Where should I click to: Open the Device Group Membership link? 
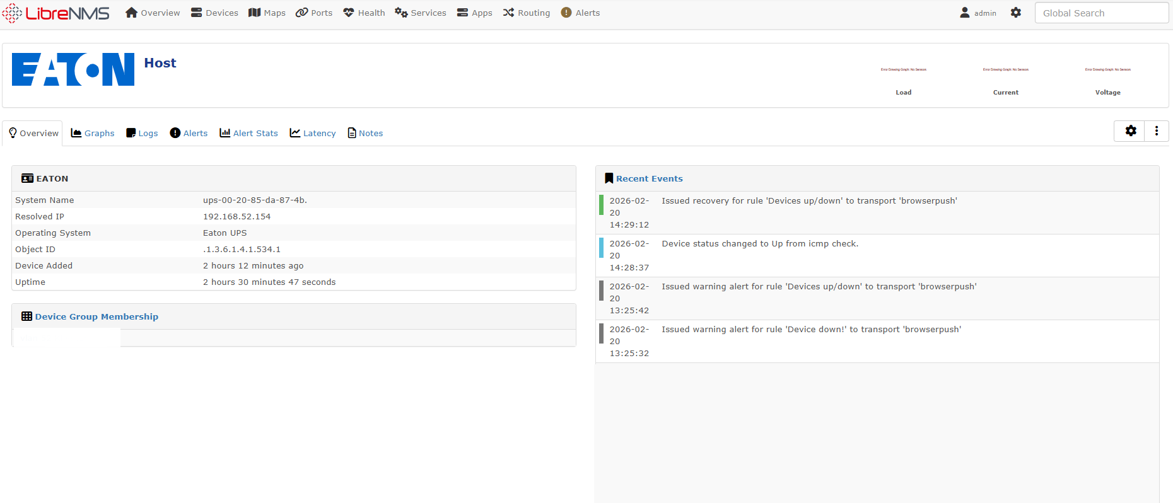pyautogui.click(x=96, y=316)
